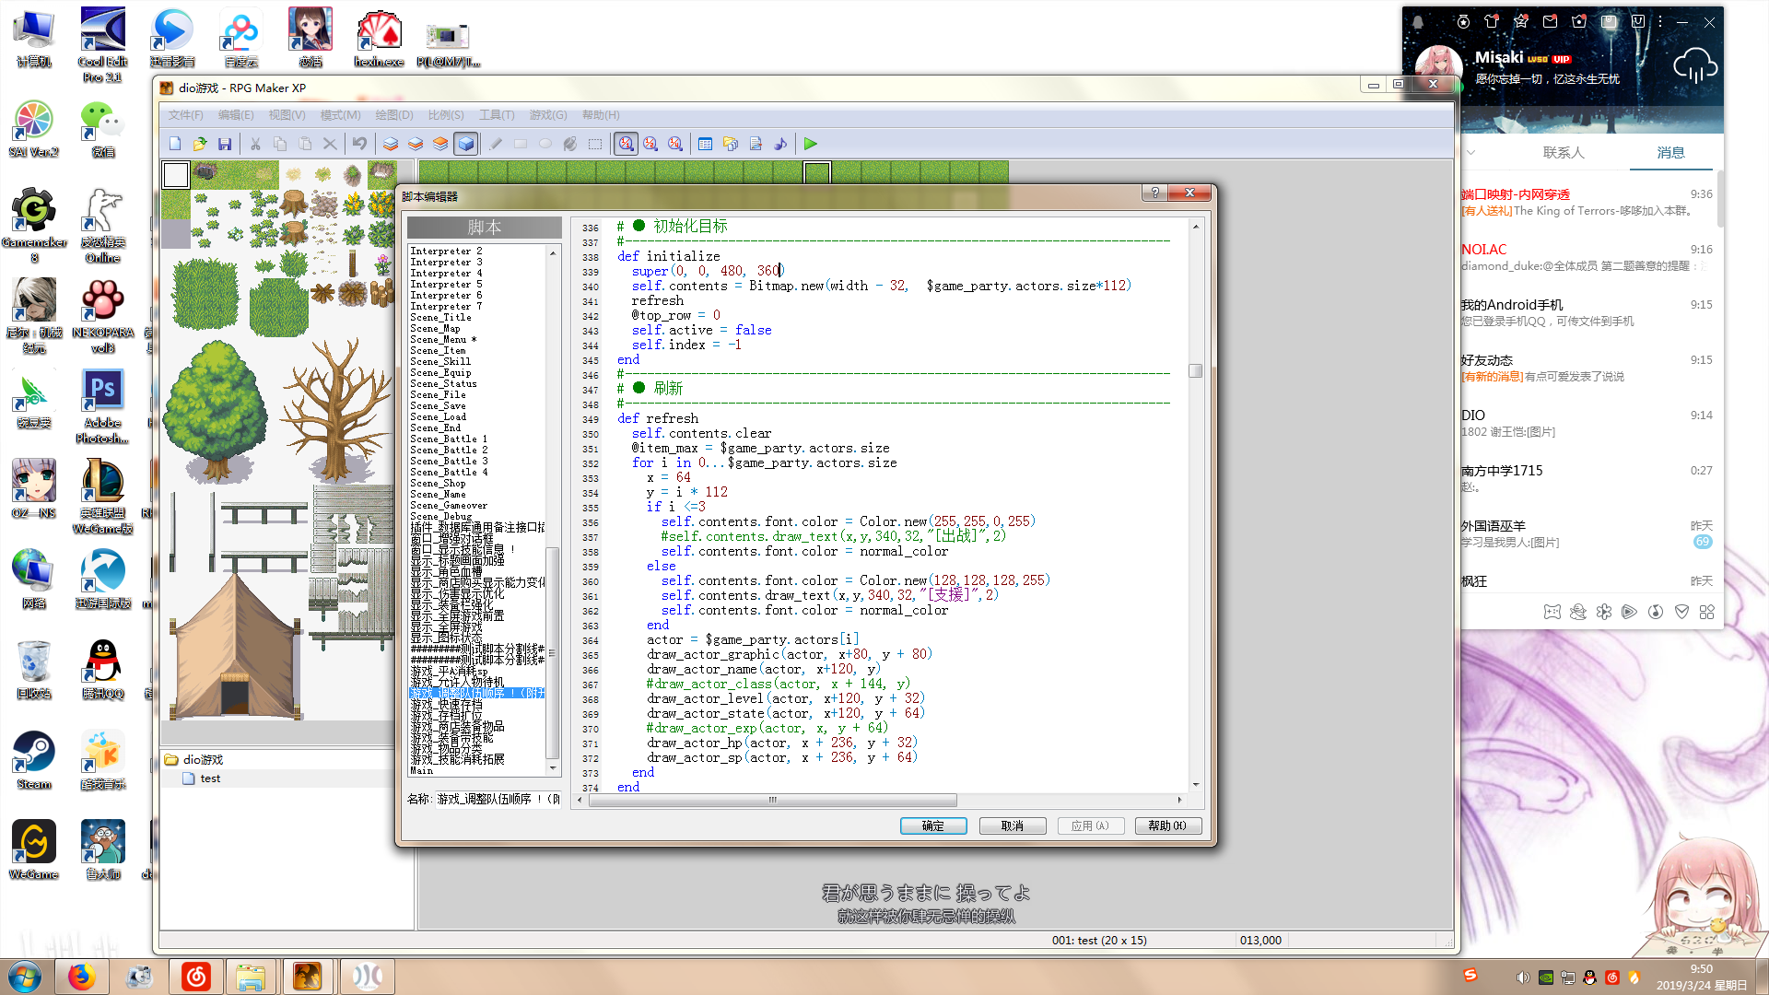Viewport: 1769px width, 995px height.
Task: Open the QQ weather cloud icon
Action: (x=1694, y=66)
